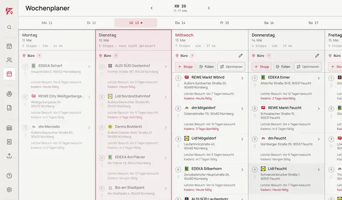Screen dimensions: 342x200
Task: Expand REWE Markt Wöhrd chevron
Action: (x=242, y=78)
